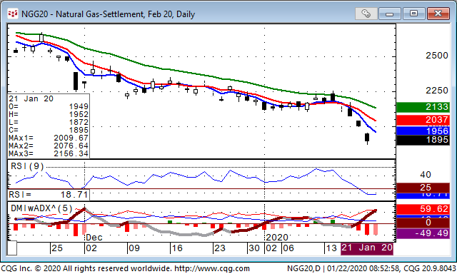Screen dimensions: 457x274
Task: Click the last candlestick on 21 Jan
Action: tap(367, 138)
